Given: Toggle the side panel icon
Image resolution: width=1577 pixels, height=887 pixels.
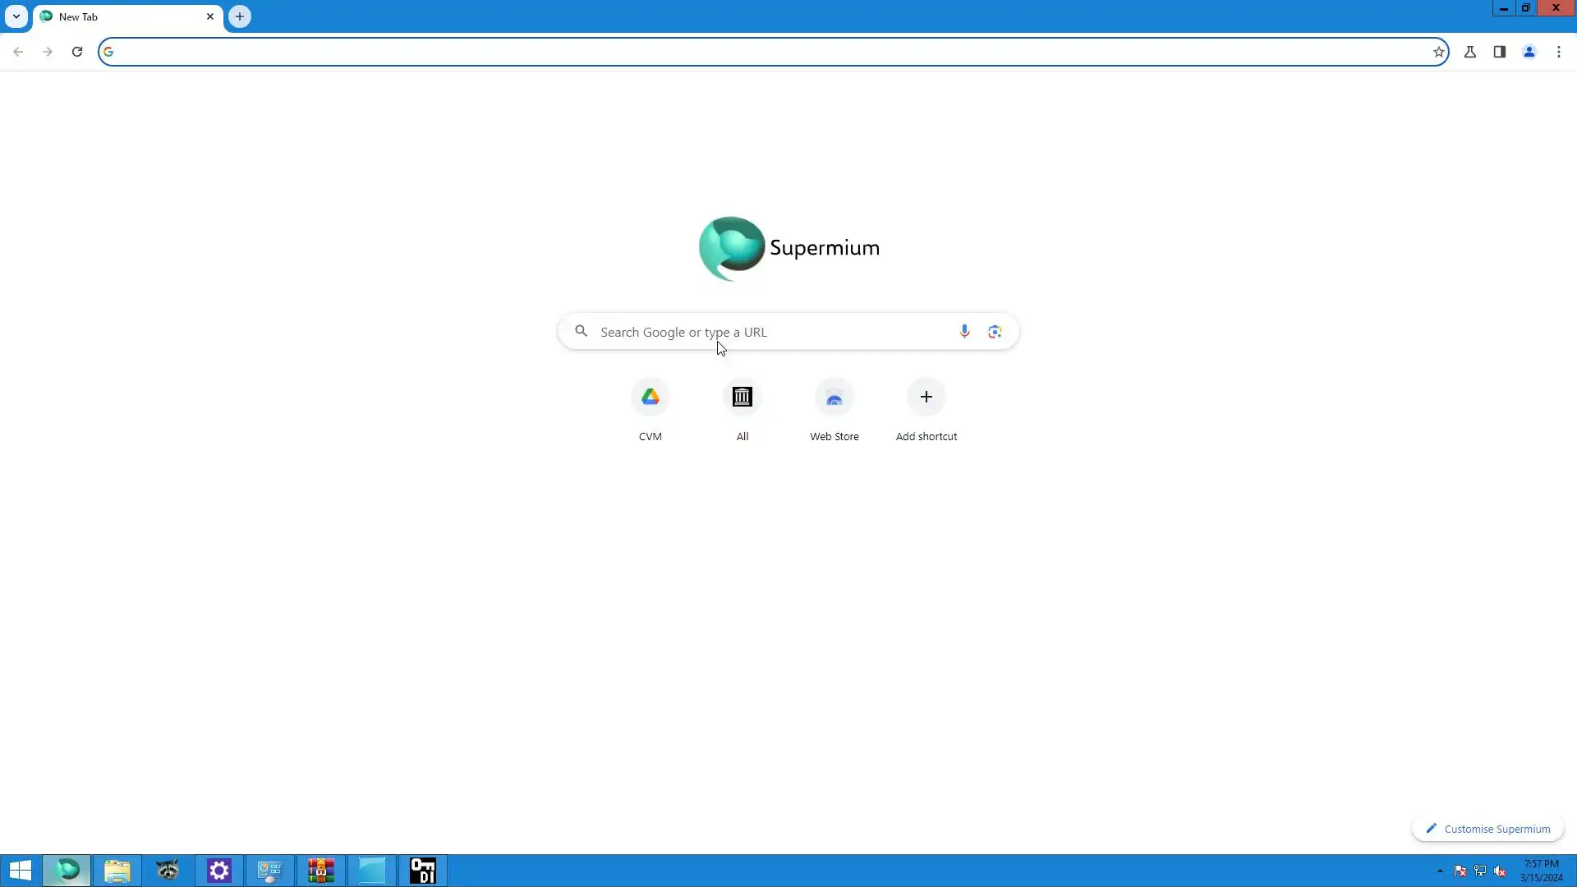Looking at the screenshot, I should 1500,52.
